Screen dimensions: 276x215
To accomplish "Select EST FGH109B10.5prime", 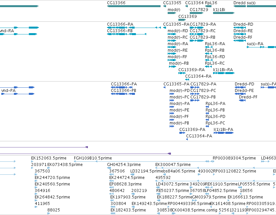I will point(93,158).
